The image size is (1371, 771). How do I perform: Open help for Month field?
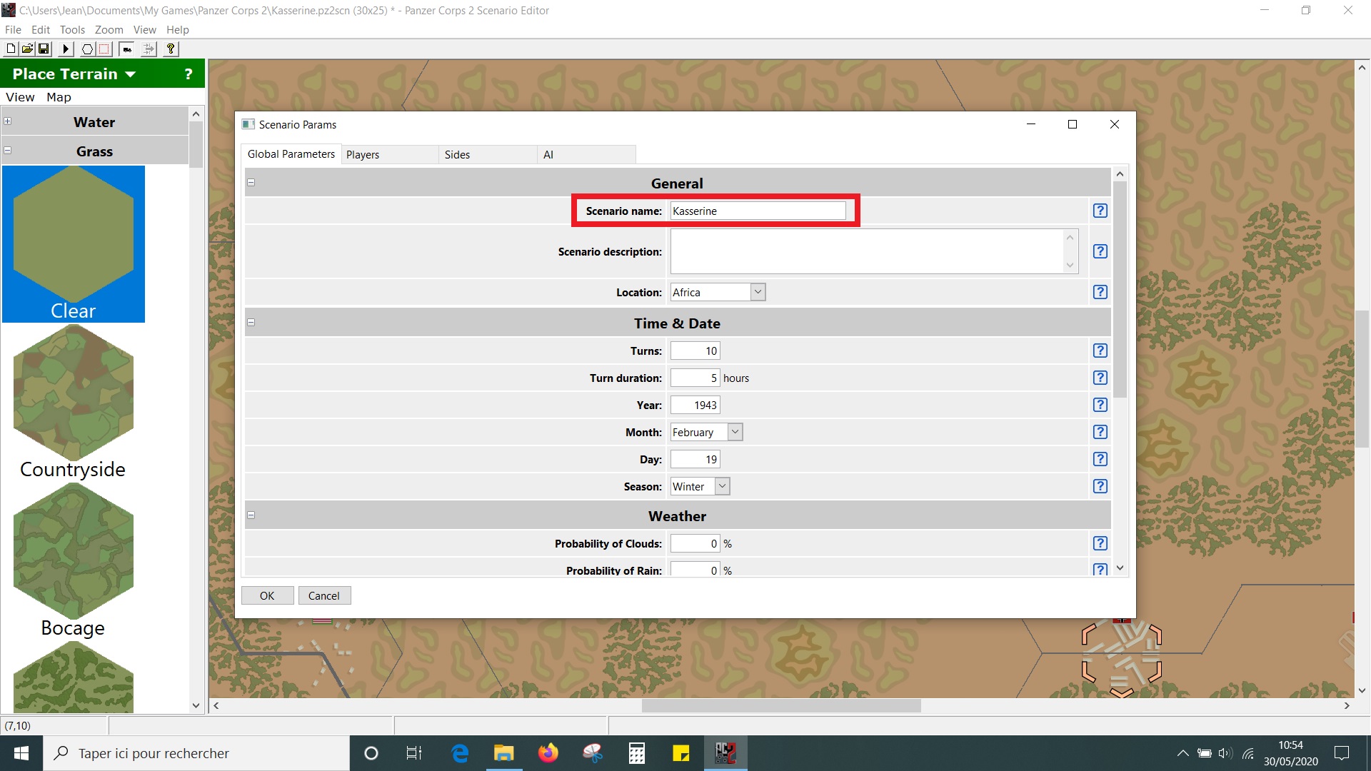tap(1100, 432)
